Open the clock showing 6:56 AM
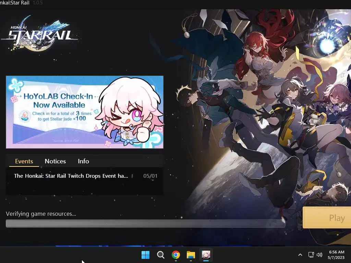The width and height of the screenshot is (351, 263). point(336,255)
